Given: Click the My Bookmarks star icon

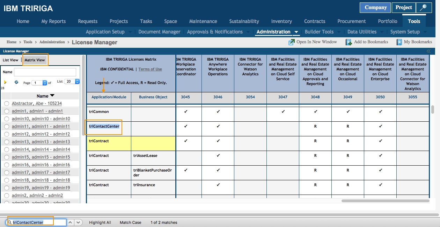Looking at the screenshot, I should point(399,42).
